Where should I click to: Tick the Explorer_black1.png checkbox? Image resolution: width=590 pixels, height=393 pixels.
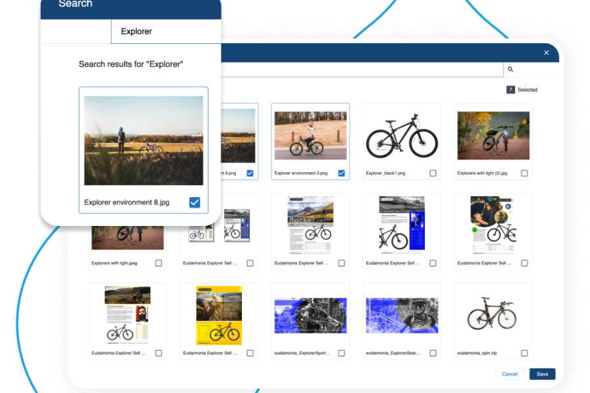click(x=433, y=174)
